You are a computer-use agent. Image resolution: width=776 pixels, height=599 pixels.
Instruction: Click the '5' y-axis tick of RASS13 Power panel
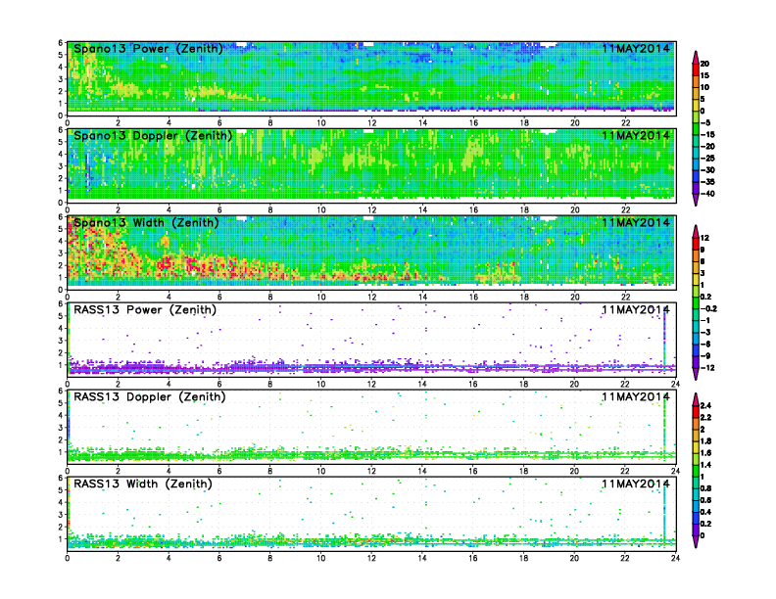pyautogui.click(x=61, y=316)
